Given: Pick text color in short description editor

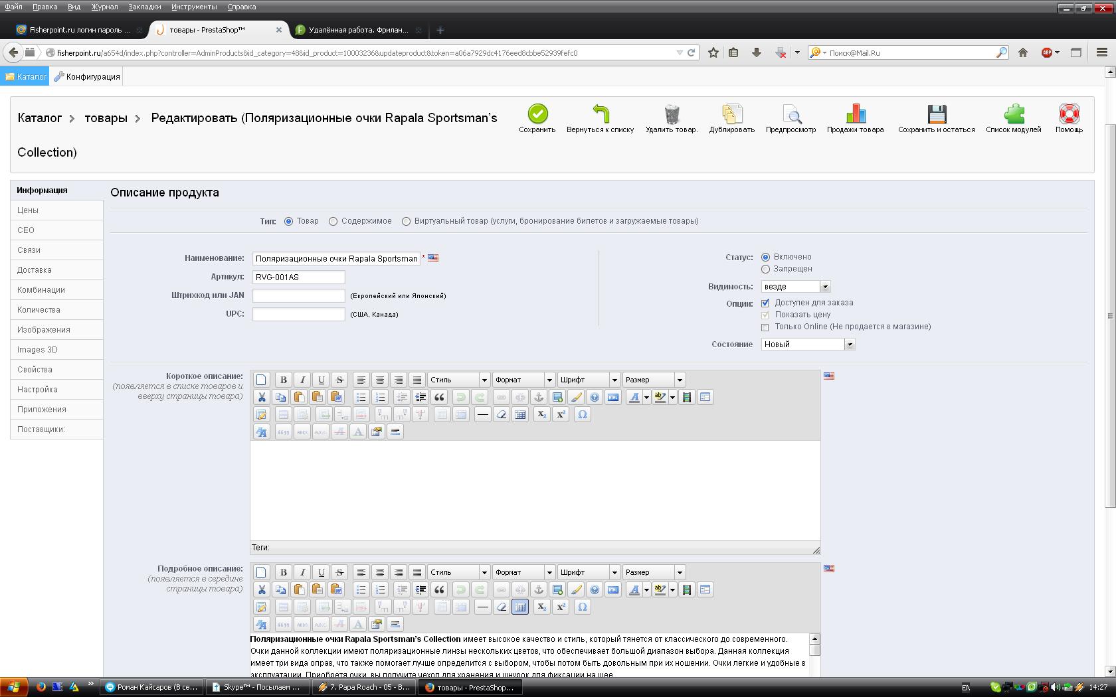Looking at the screenshot, I should (x=634, y=397).
